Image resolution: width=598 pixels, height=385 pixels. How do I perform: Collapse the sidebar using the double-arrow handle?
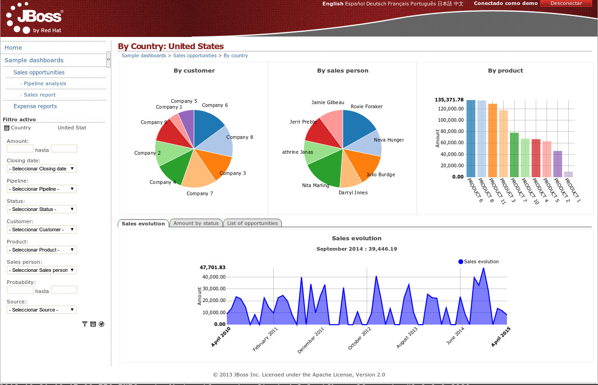pos(108,59)
